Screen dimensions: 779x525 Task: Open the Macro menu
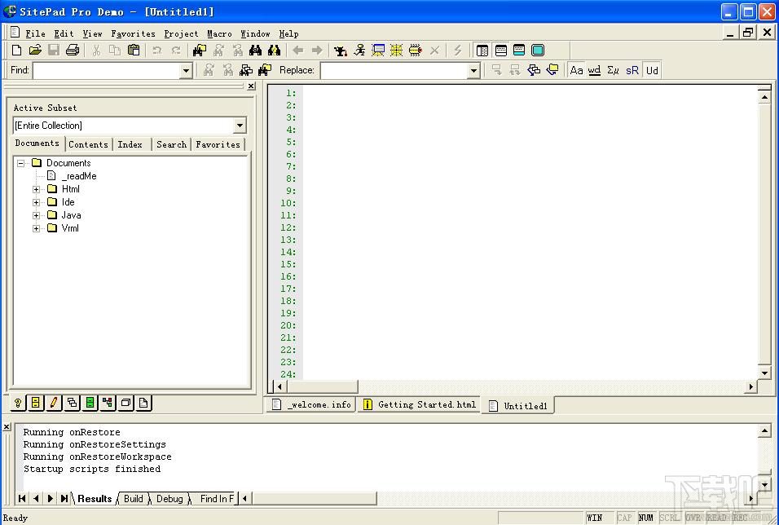pos(219,33)
